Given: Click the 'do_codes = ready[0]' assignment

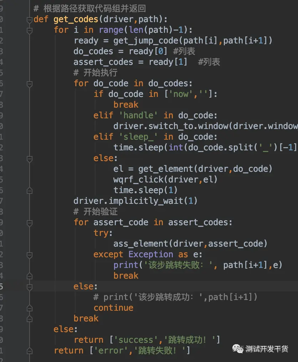Looking at the screenshot, I should [x=120, y=51].
